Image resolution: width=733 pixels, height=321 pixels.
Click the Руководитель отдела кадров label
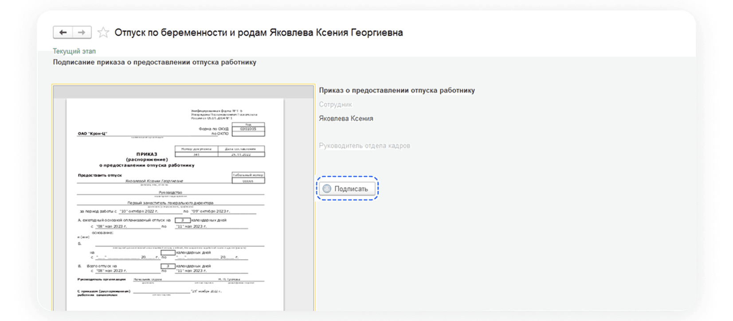pos(364,146)
